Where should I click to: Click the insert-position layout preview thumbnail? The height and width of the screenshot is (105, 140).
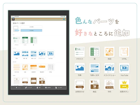click(16, 29)
